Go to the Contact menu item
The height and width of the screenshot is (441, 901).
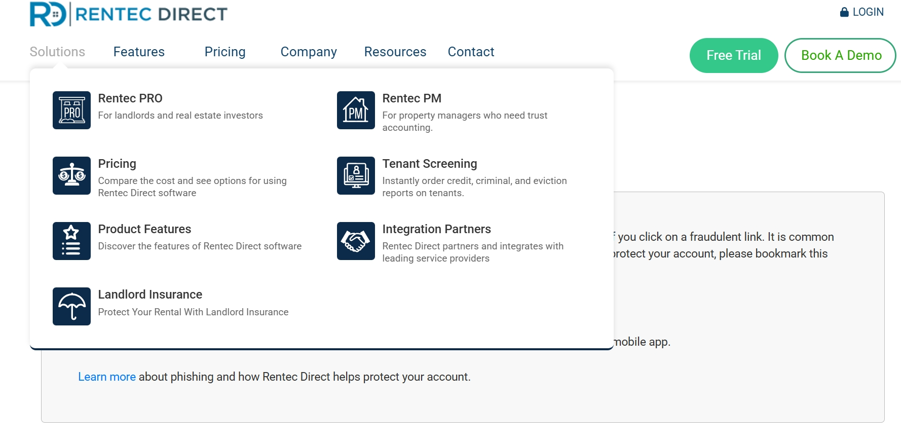471,52
